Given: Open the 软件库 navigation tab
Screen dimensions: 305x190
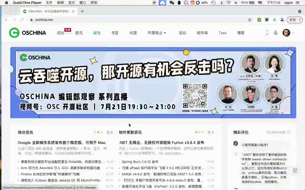Looking at the screenshot, I should [x=203, y=33].
